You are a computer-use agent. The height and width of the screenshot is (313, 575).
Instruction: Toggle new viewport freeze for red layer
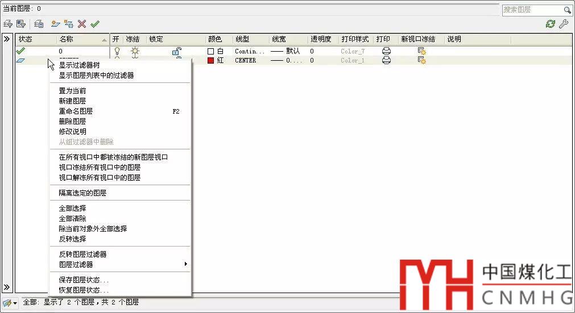tap(421, 60)
